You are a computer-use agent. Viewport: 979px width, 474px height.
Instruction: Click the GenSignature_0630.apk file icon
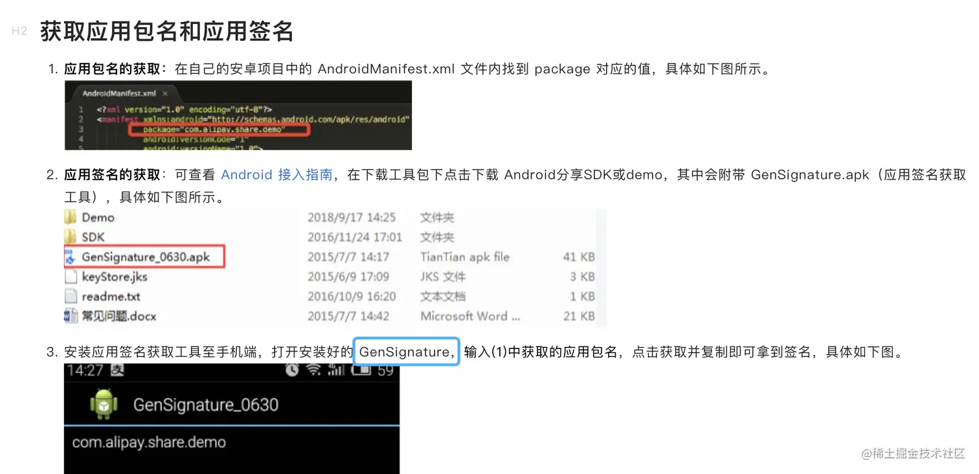[x=71, y=257]
